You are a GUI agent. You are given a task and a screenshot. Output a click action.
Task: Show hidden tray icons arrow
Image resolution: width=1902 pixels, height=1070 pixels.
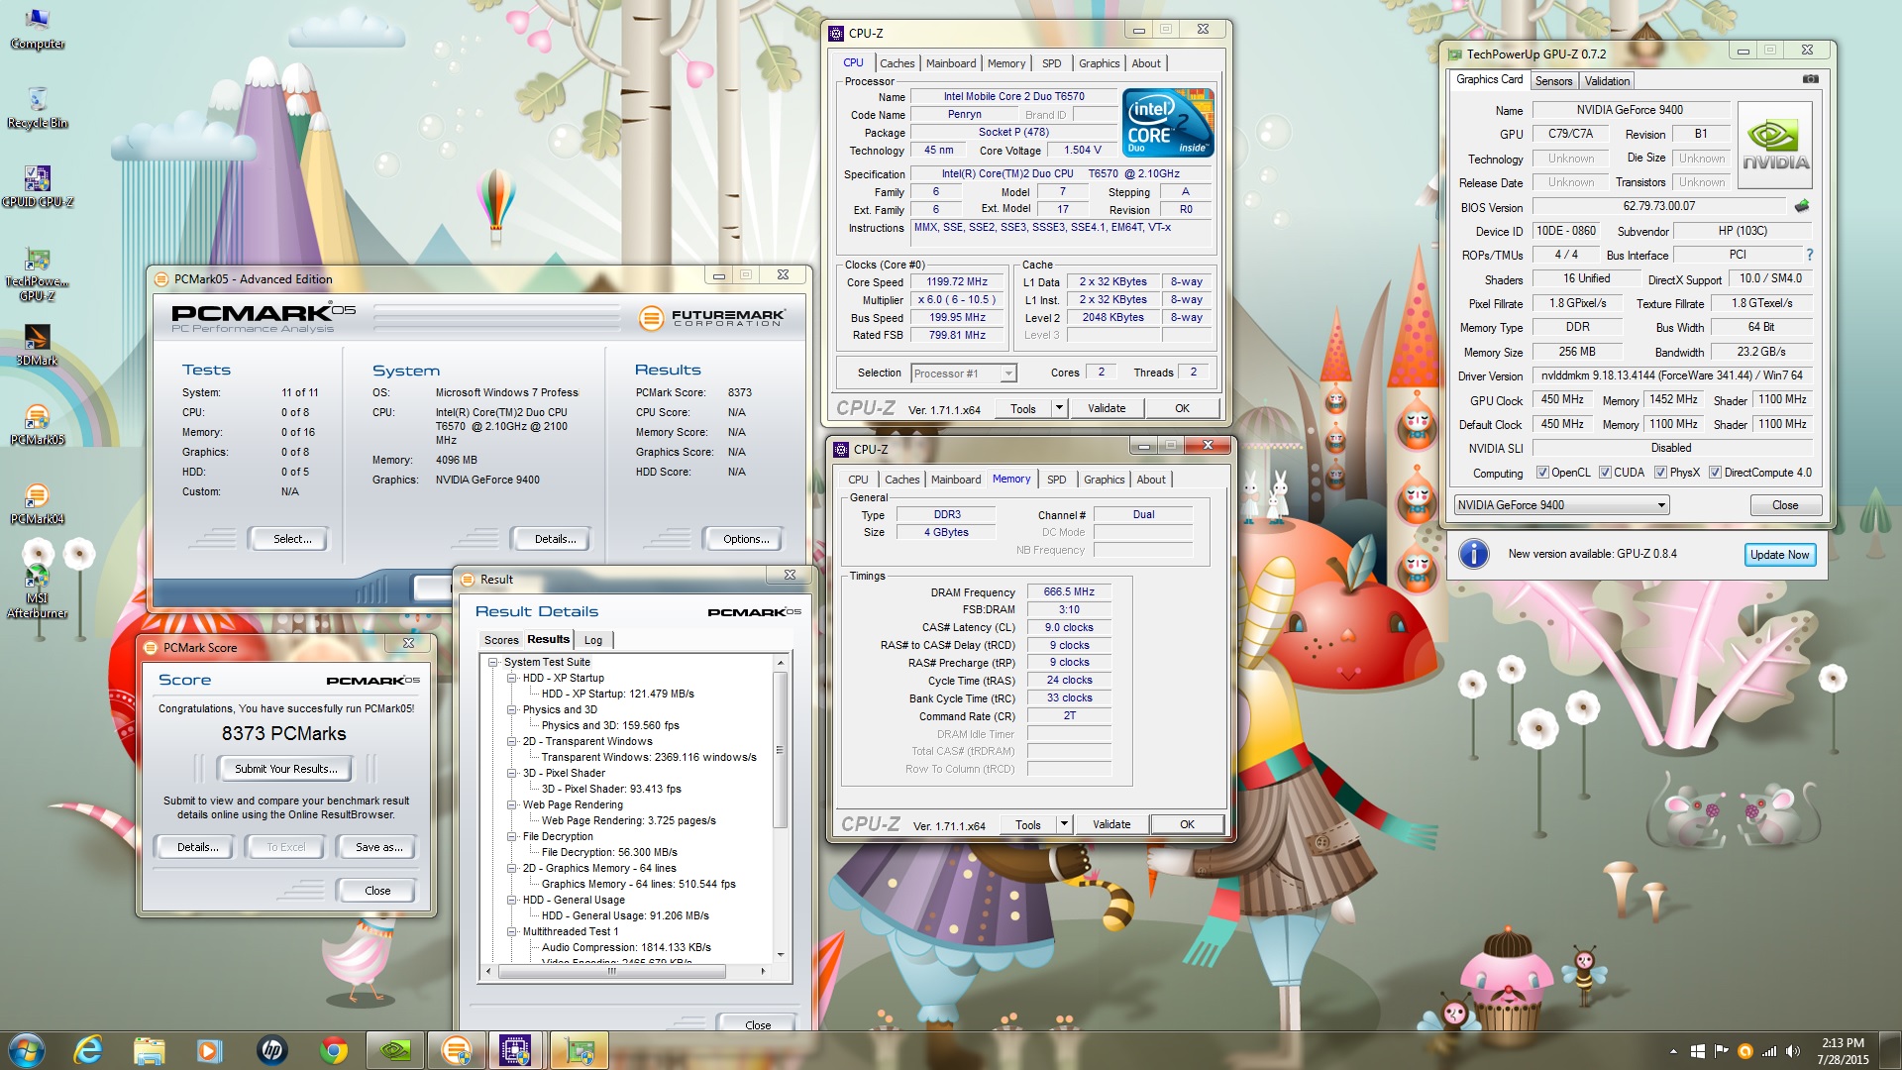[1673, 1051]
